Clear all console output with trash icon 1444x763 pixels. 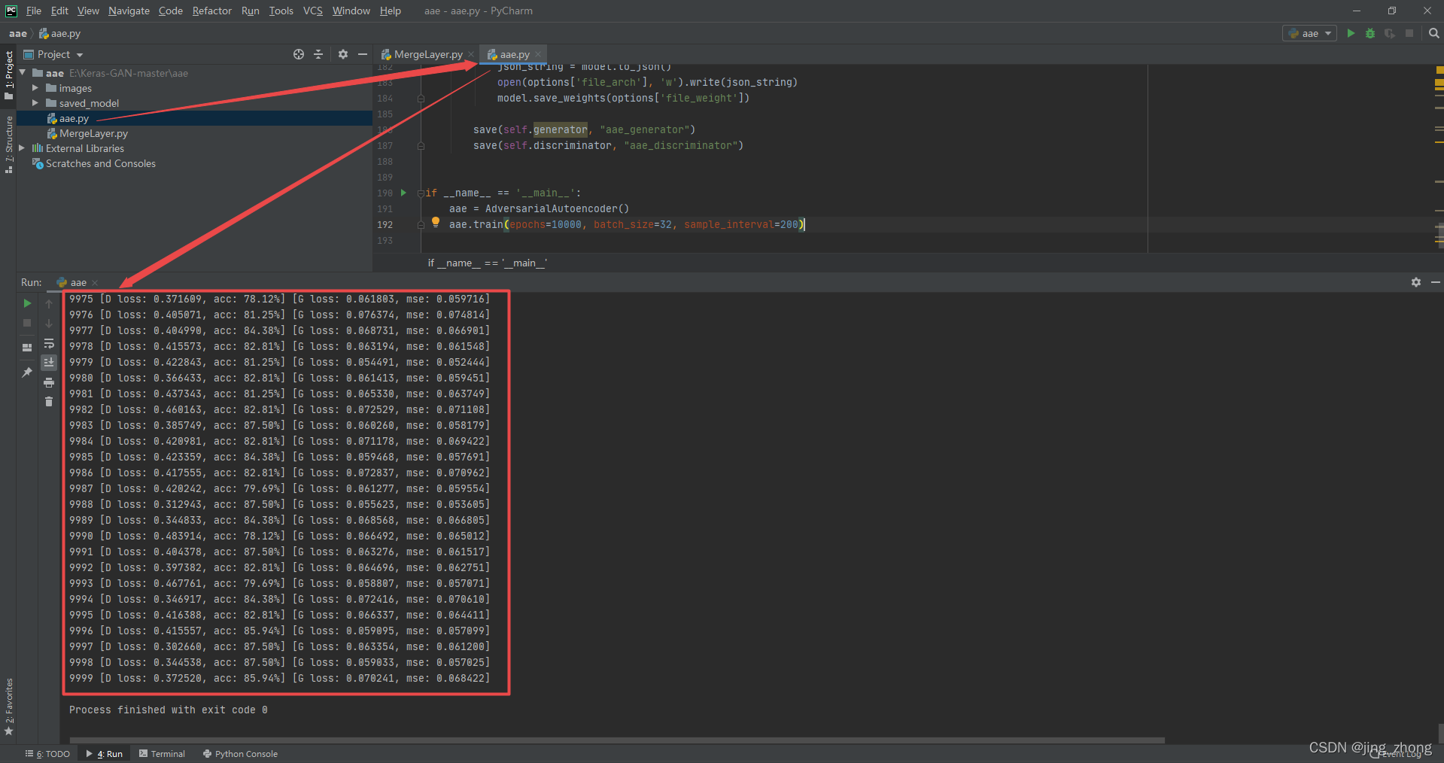coord(49,402)
